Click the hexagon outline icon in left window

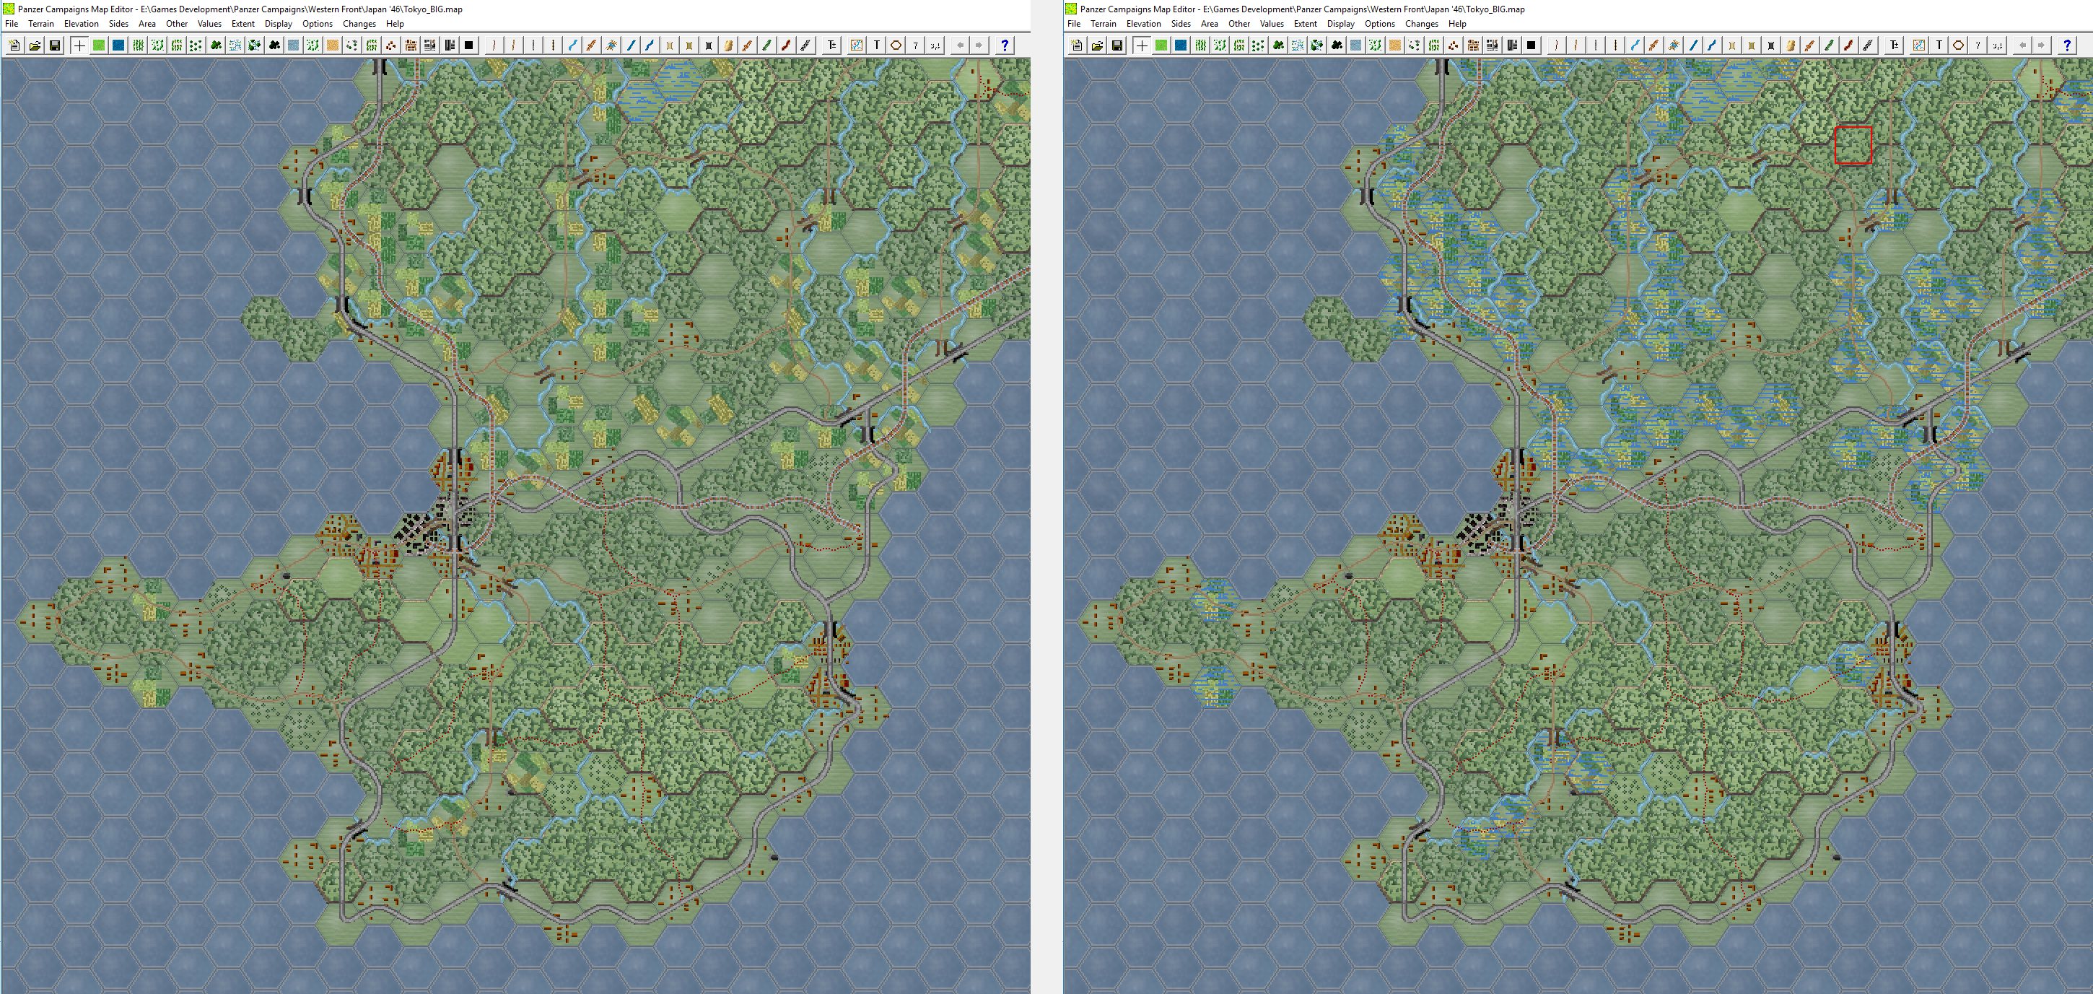coord(896,45)
